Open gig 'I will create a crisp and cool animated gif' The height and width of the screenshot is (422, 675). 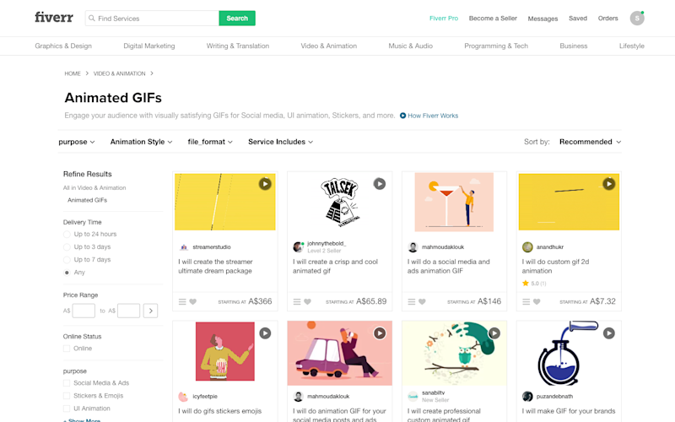(x=335, y=266)
